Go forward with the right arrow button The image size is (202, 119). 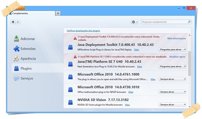pos(18,22)
